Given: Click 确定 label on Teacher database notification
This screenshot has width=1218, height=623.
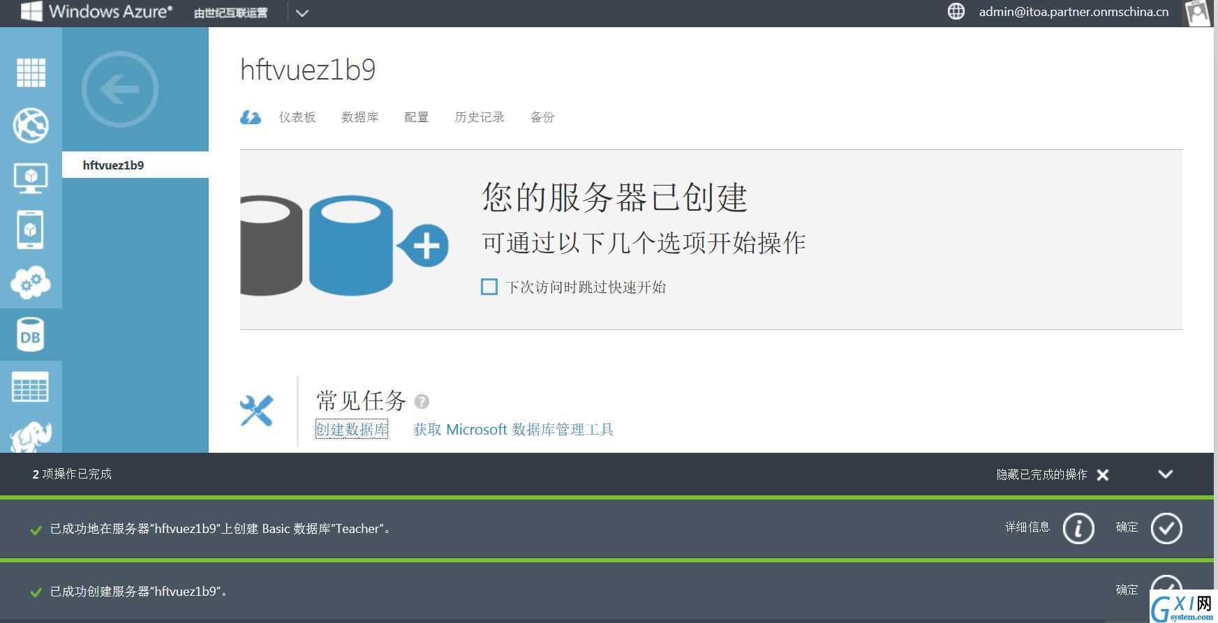Looking at the screenshot, I should [x=1127, y=527].
